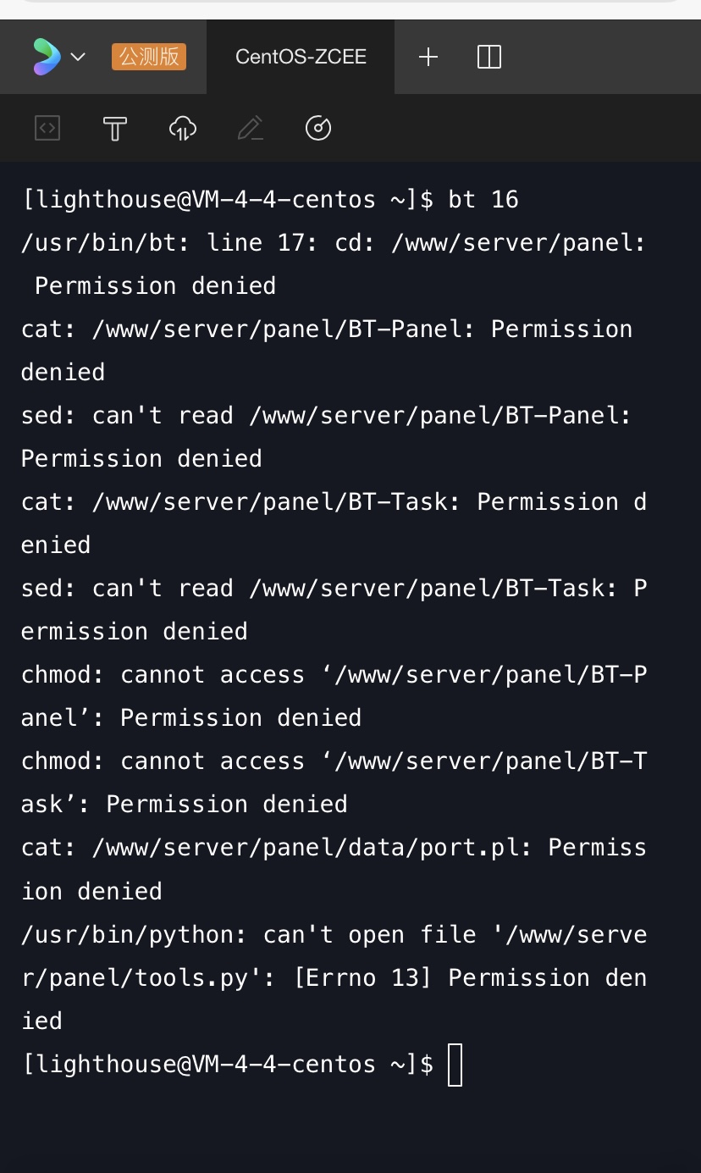Click the last [lighthouse@VM-4-4-centos ~]$ prompt
Viewport: 701px width, 1173px height.
pyautogui.click(x=227, y=1065)
